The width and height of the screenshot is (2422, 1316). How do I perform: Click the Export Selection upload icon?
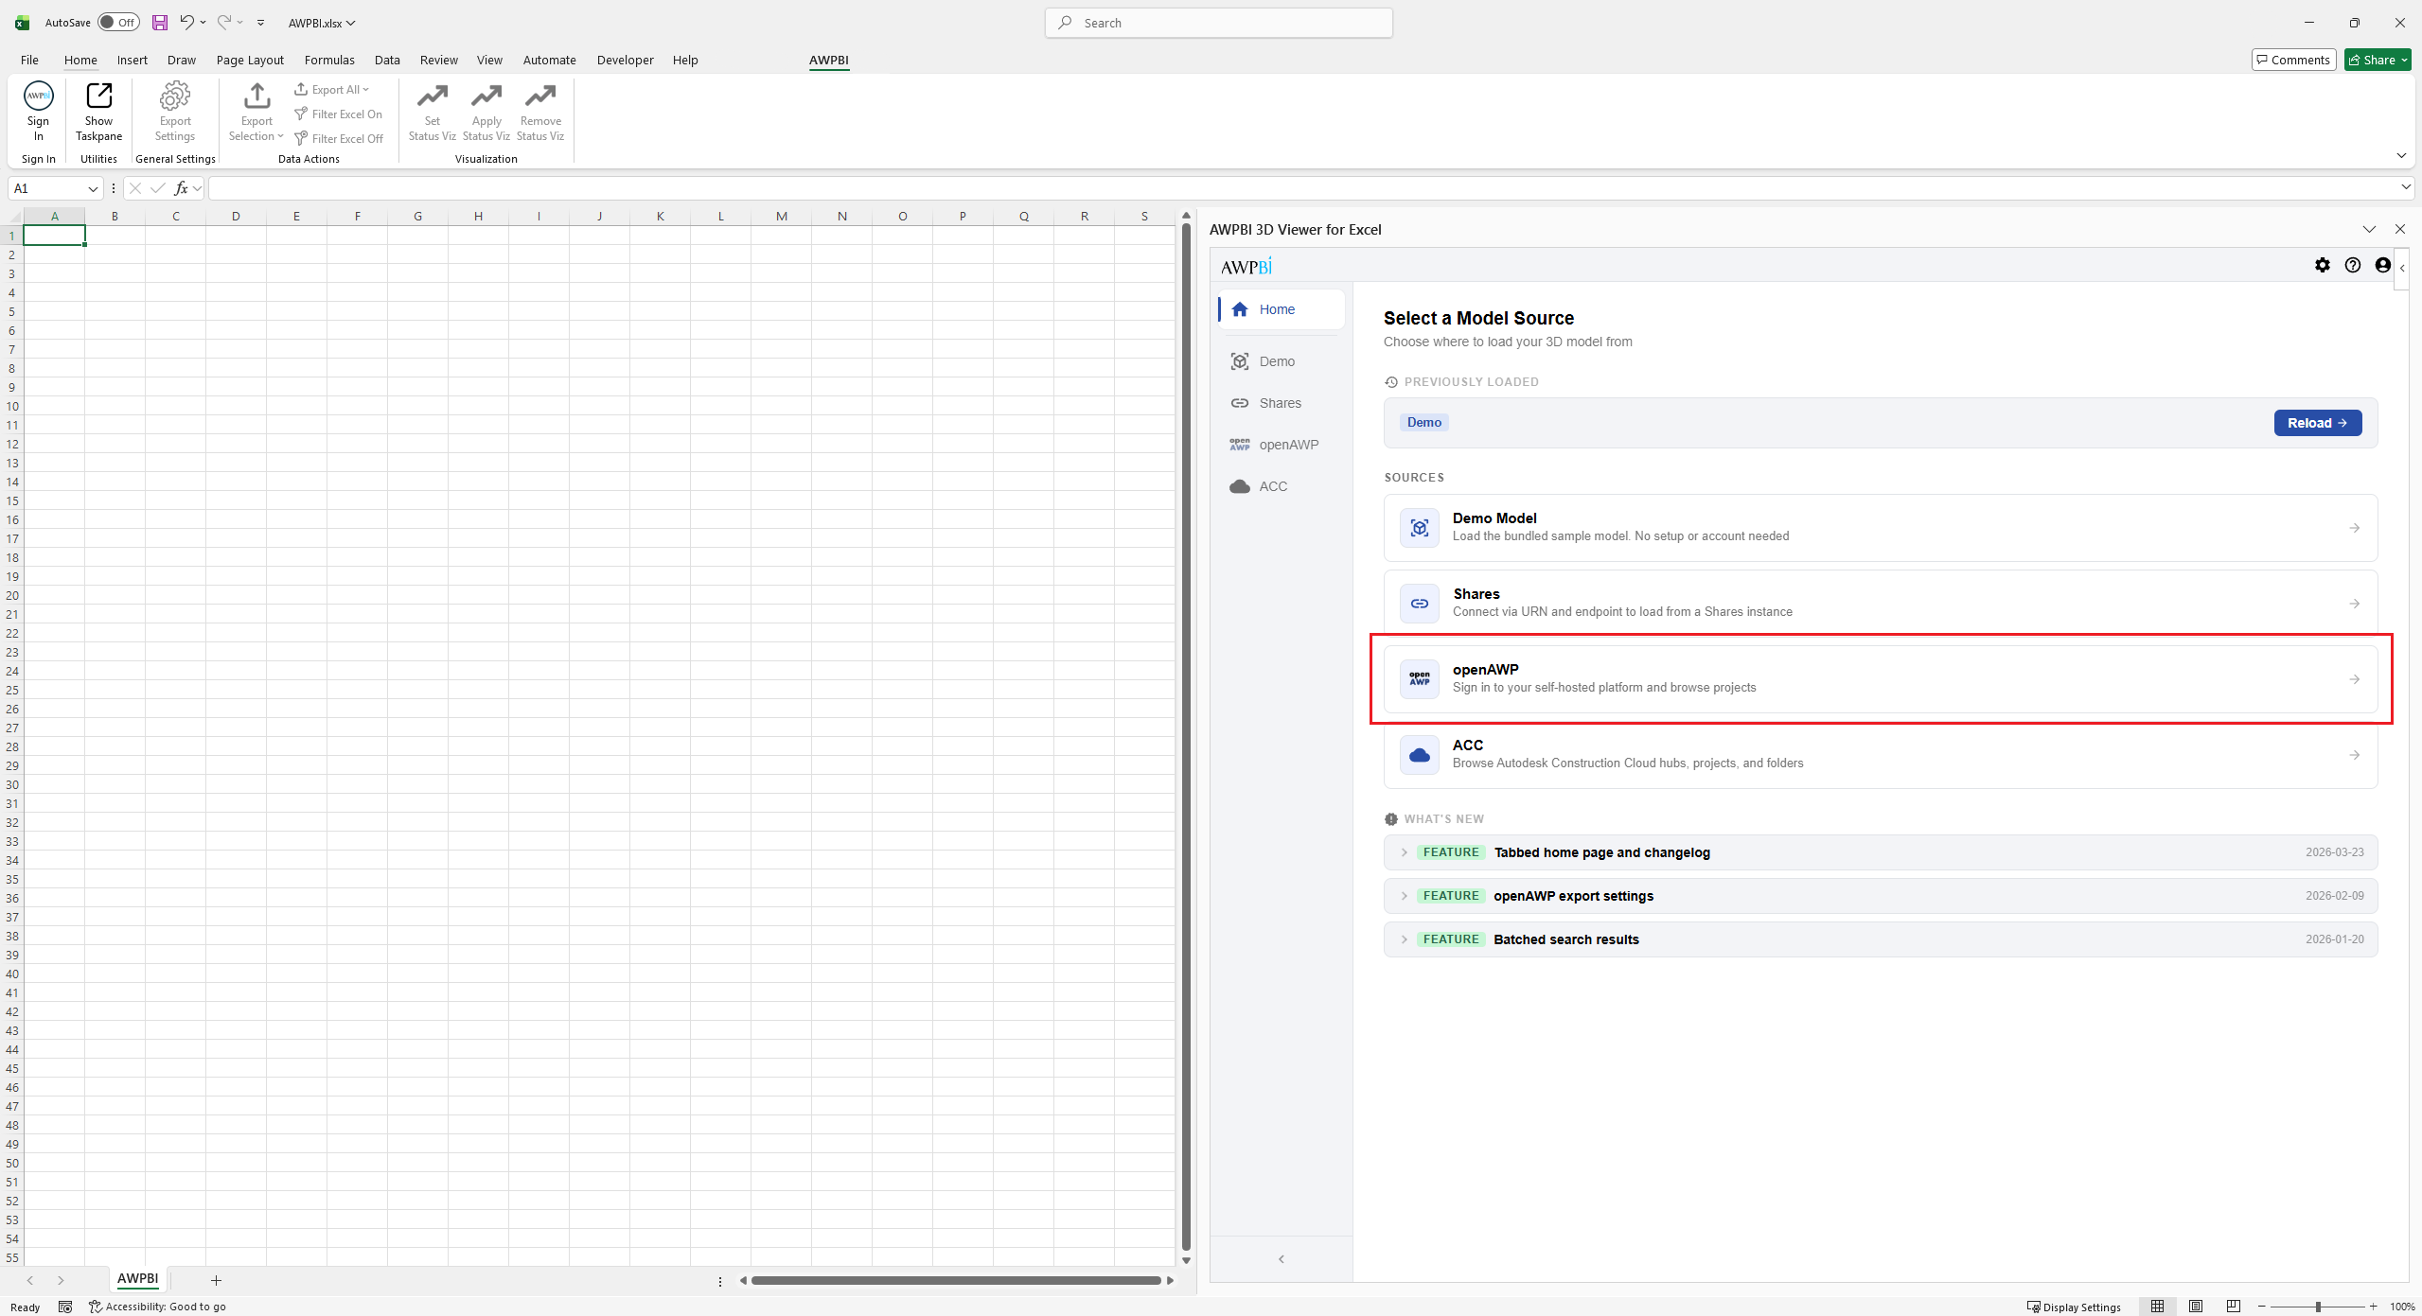pyautogui.click(x=256, y=96)
